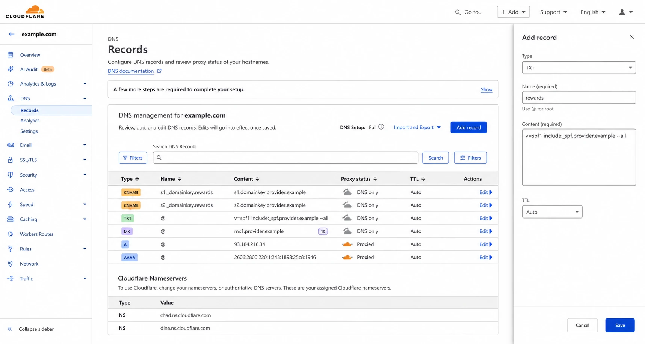Click the AI Audit sidebar icon
This screenshot has width=645, height=344.
[11, 69]
